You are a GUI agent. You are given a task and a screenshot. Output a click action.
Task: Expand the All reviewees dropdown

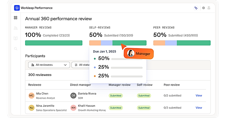[x=49, y=65]
